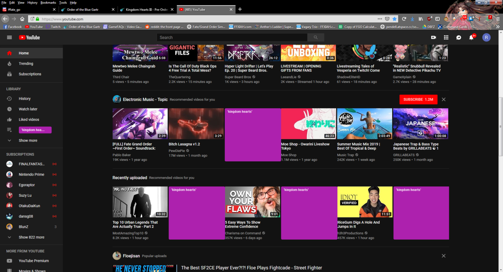Open a new tab with the plus button
The height and width of the screenshot is (272, 503).
240,9
